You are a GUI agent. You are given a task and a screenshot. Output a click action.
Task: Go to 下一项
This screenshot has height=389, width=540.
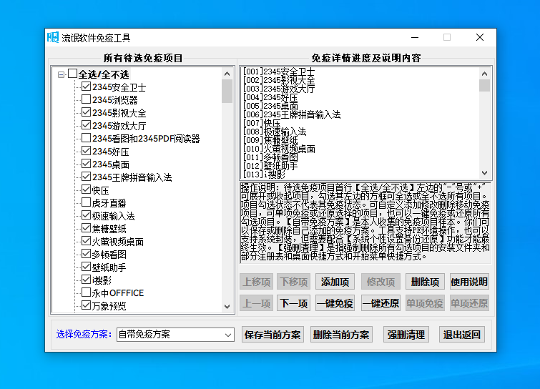click(x=293, y=303)
